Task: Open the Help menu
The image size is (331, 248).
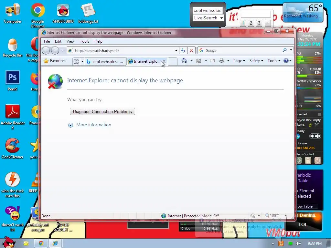Action: (x=98, y=41)
